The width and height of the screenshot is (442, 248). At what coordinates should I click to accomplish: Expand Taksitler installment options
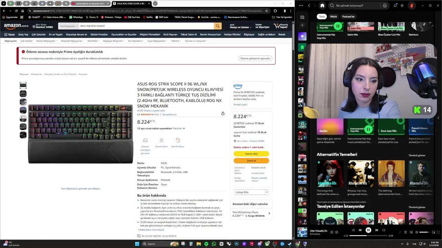(x=179, y=128)
